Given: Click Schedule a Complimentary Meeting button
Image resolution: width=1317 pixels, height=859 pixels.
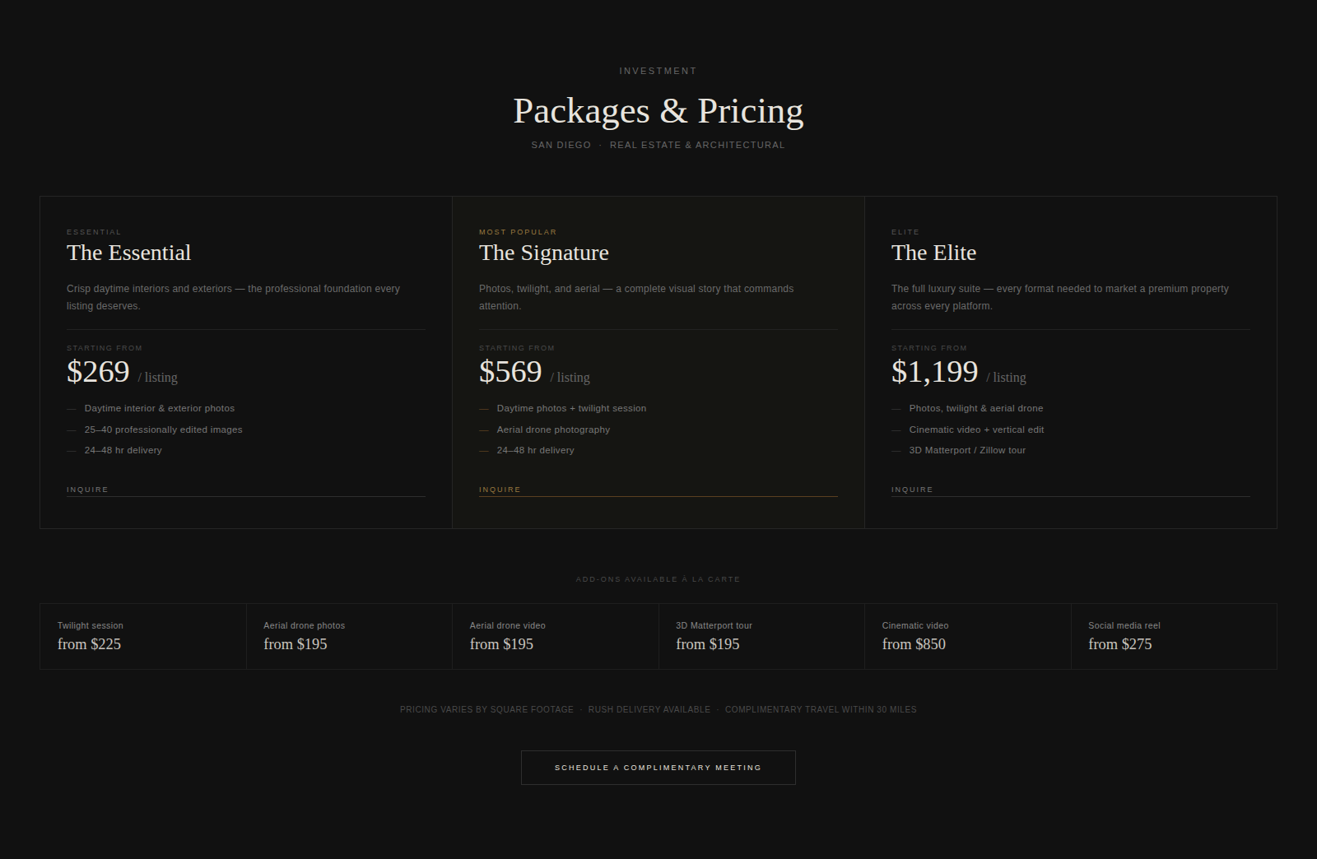Looking at the screenshot, I should click(x=658, y=768).
